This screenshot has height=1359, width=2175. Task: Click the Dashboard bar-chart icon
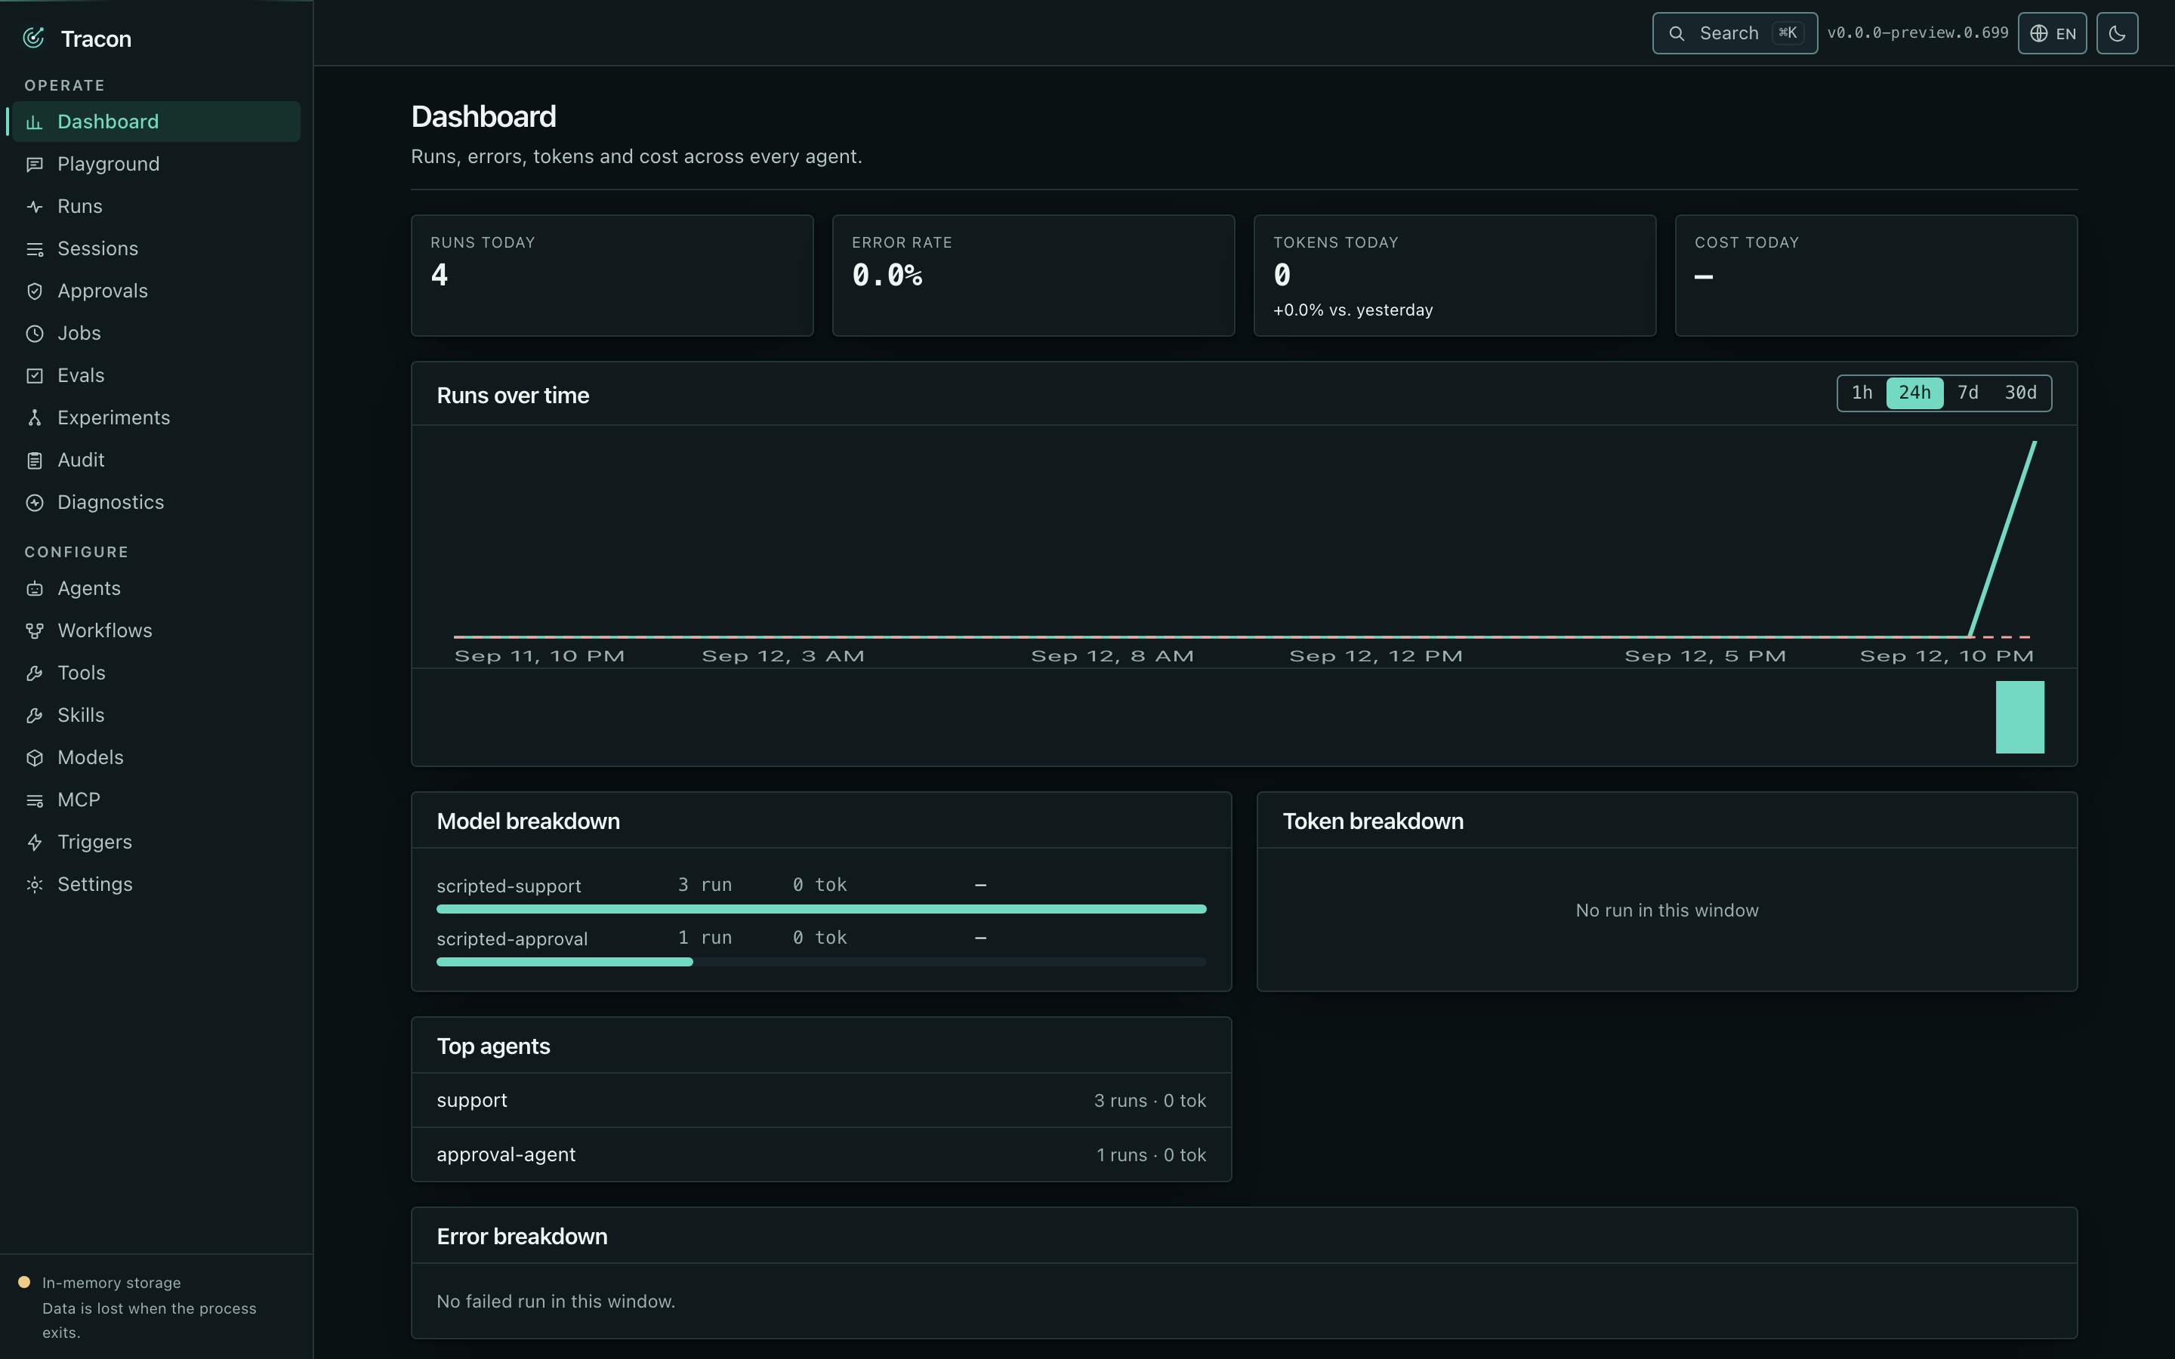pos(34,122)
